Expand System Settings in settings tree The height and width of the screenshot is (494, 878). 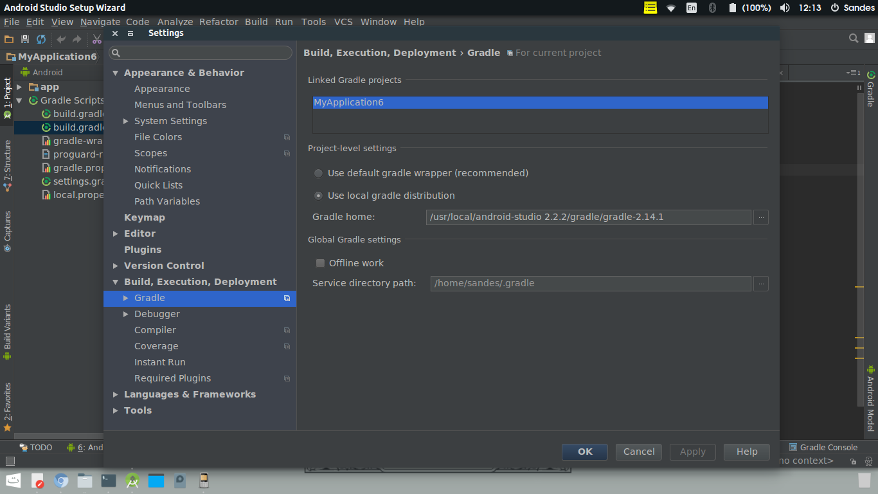[x=126, y=121]
